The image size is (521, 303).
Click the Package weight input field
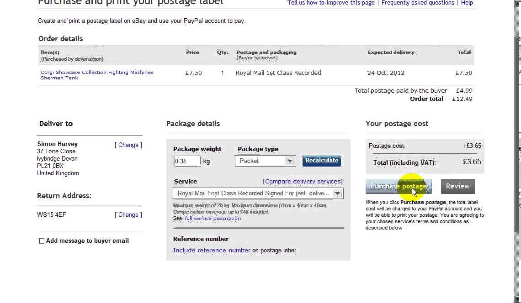pyautogui.click(x=187, y=161)
